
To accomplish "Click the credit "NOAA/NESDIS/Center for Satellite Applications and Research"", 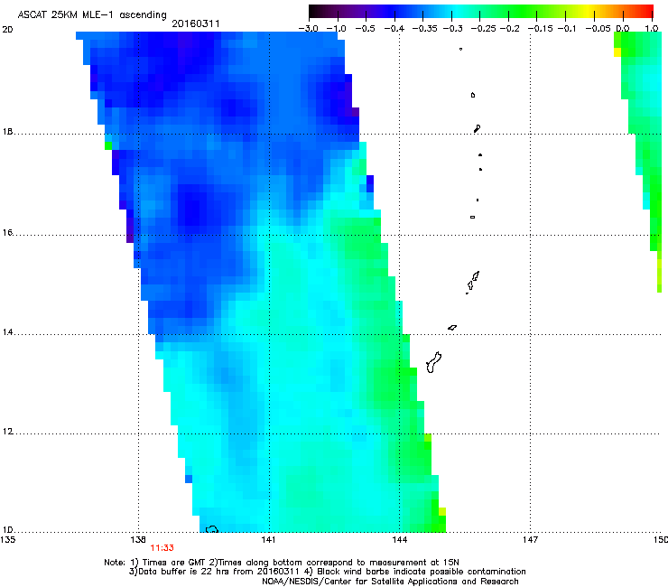I will point(390,582).
